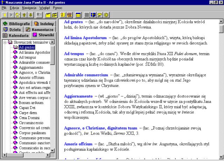Screen dimensions: 224x161
Task: Follow the Admirable commercium heading link
Action: [86, 75]
